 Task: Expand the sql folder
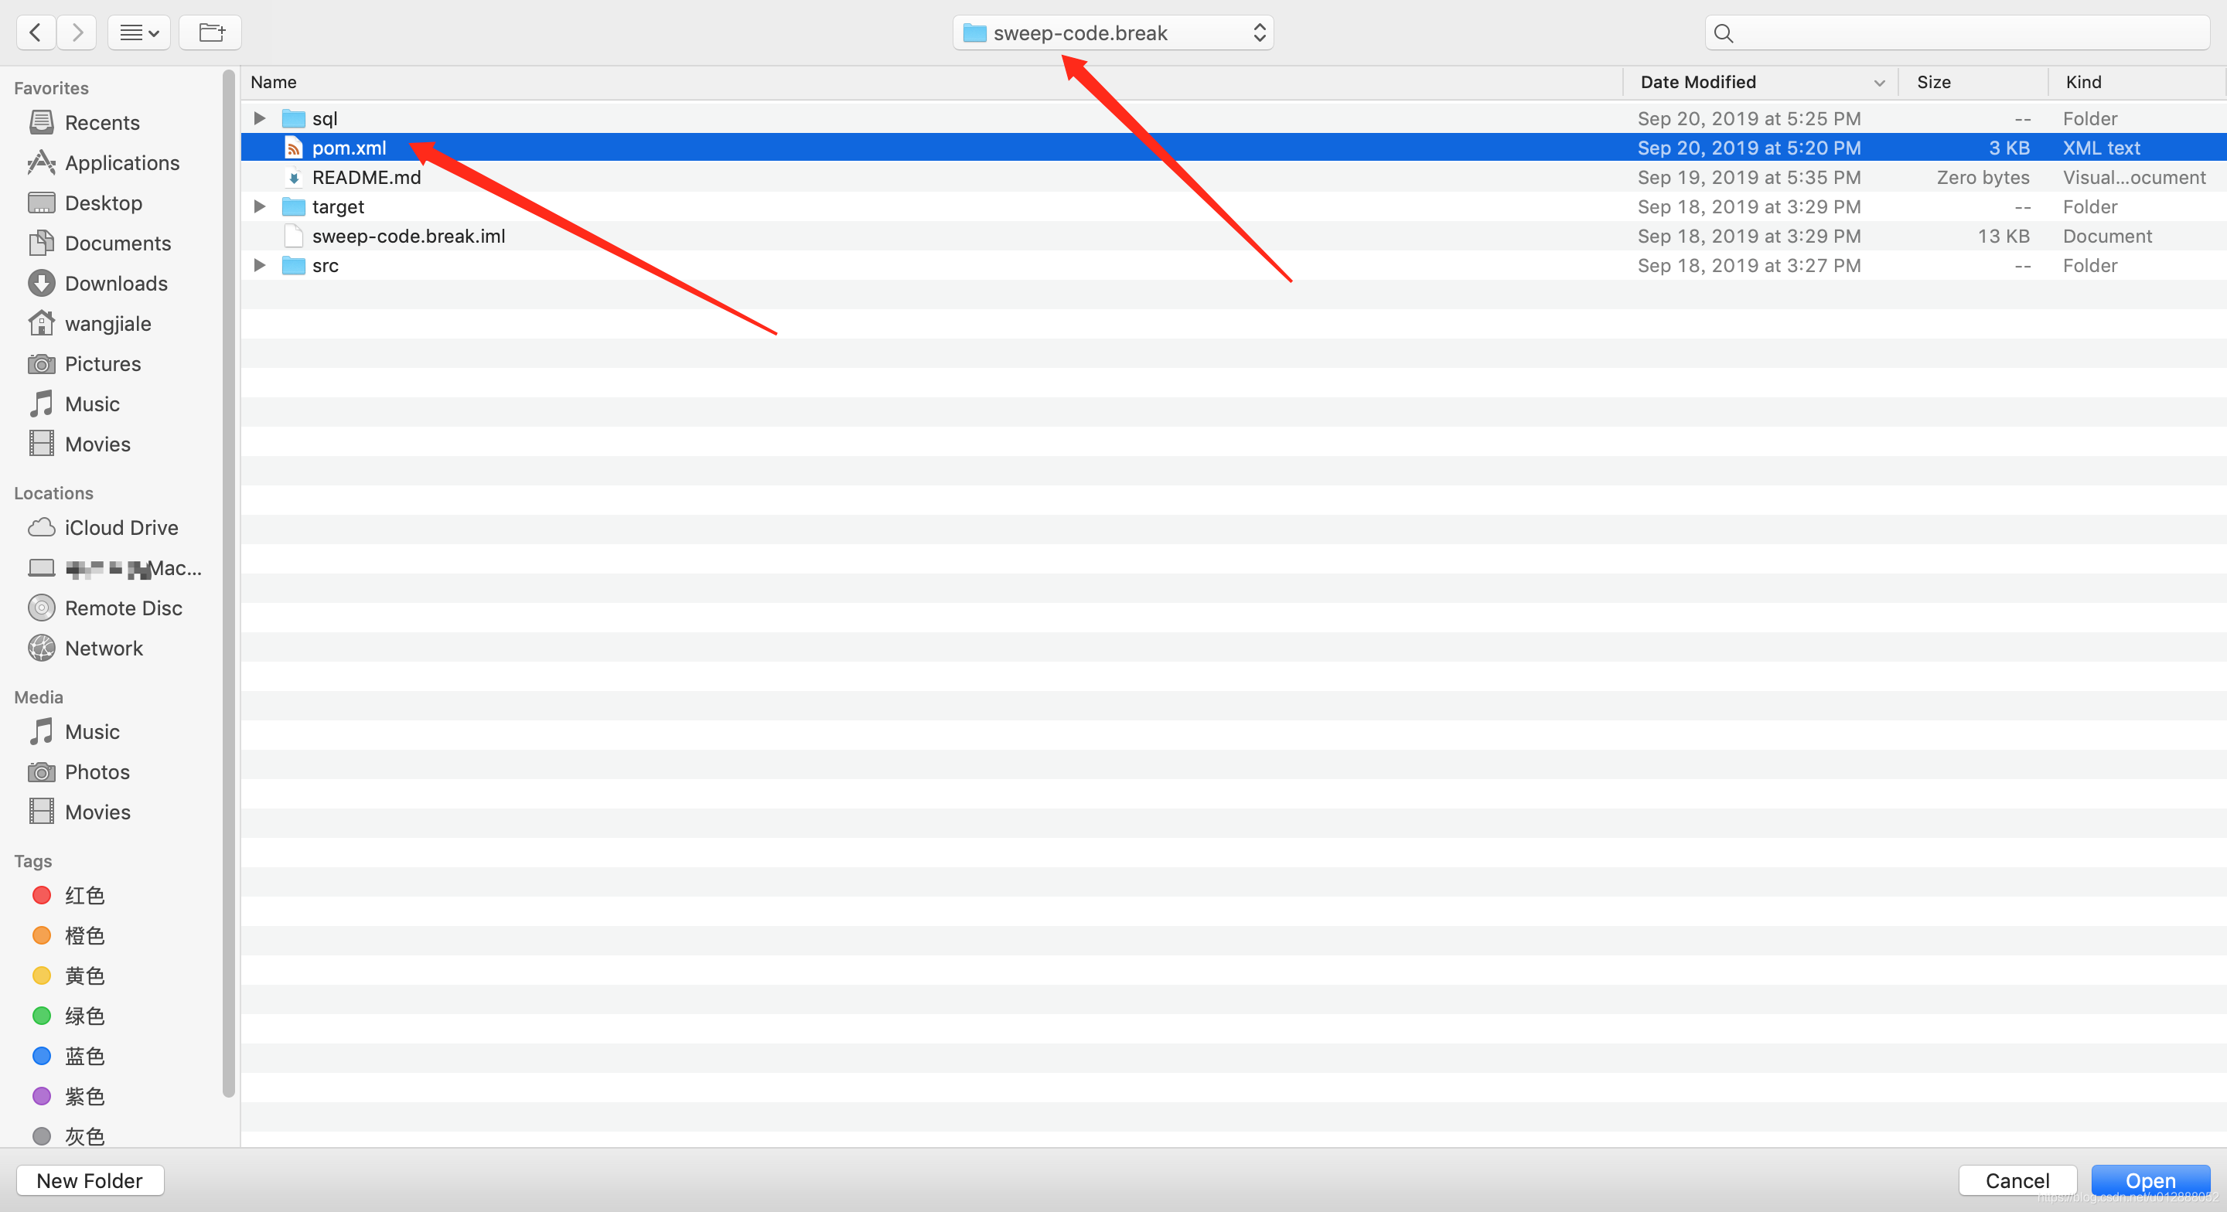261,118
